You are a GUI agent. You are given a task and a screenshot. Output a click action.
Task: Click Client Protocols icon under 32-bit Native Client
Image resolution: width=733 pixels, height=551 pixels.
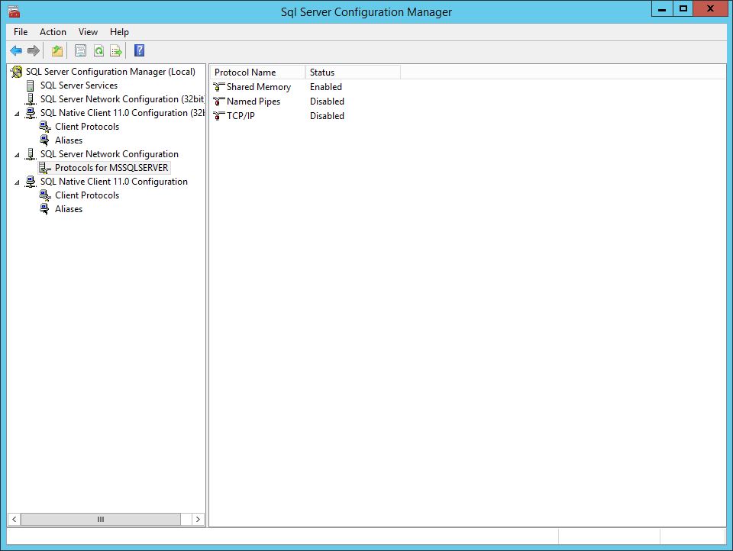45,127
